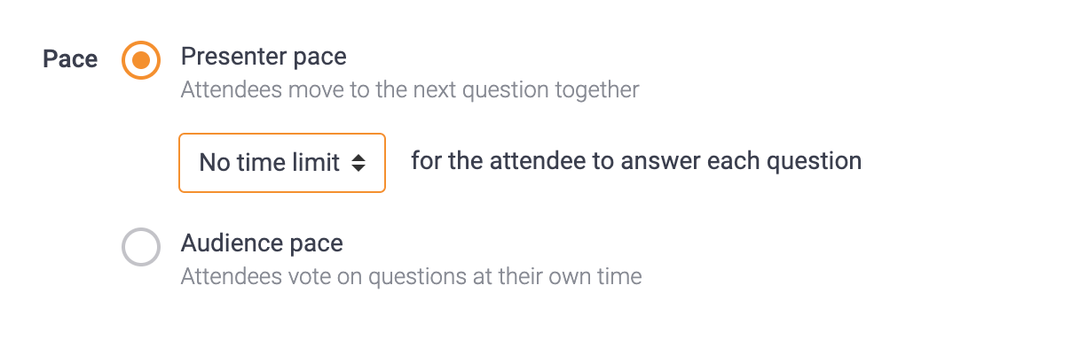Open the No time limit dropdown
1079x347 pixels.
point(282,163)
